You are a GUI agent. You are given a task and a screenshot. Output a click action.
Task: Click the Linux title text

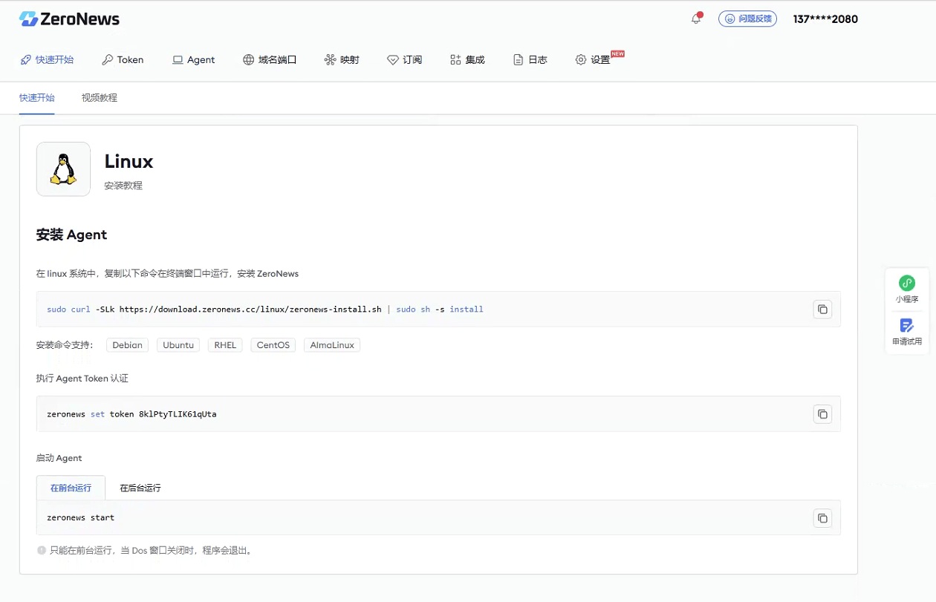click(129, 161)
